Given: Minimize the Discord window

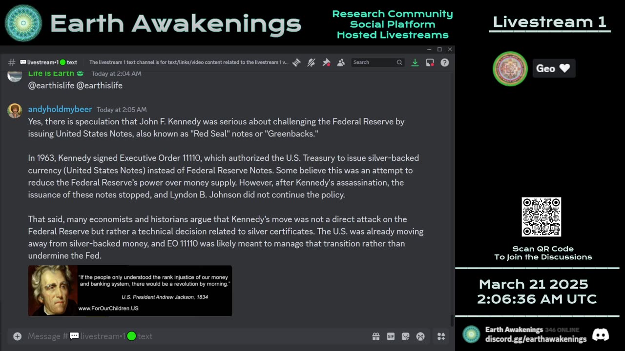Looking at the screenshot, I should pyautogui.click(x=429, y=49).
